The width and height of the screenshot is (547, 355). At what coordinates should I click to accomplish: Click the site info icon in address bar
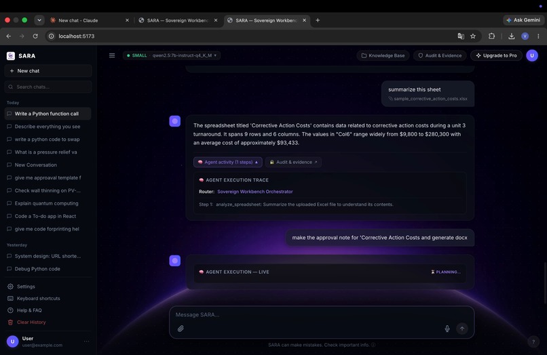(x=52, y=36)
